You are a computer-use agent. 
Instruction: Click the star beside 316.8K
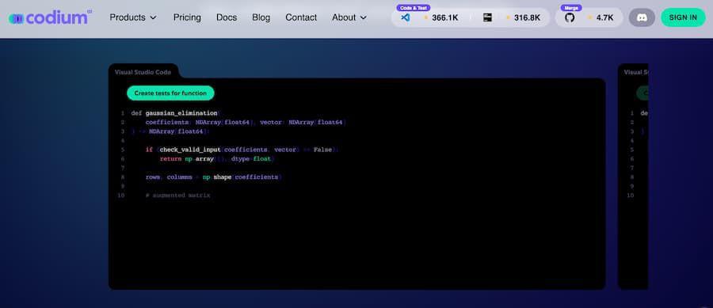click(x=508, y=17)
